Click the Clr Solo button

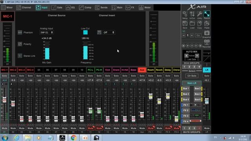tap(192, 76)
